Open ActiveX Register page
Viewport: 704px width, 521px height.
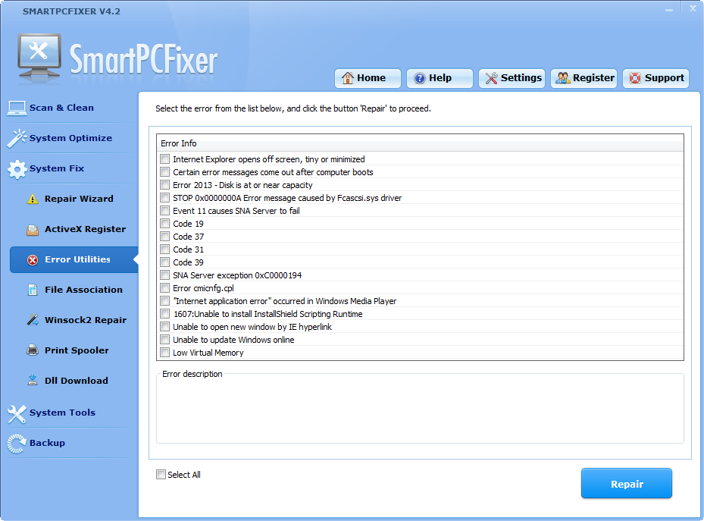click(x=86, y=229)
